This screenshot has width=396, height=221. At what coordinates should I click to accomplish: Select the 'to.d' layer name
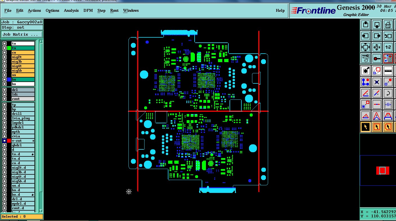(x=23, y=154)
